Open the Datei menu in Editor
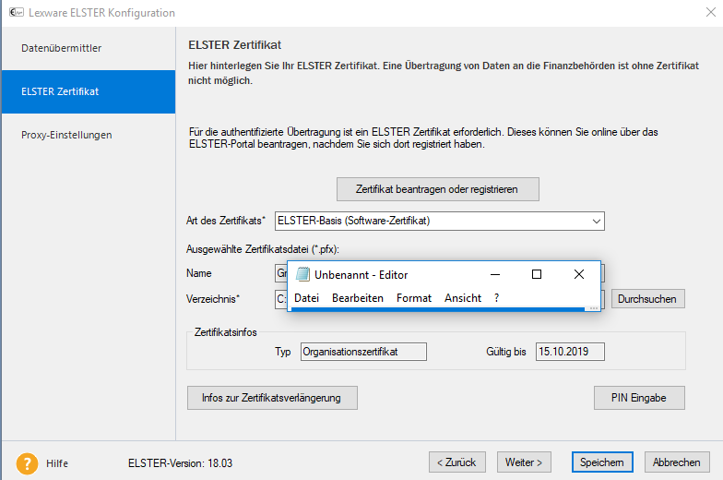The width and height of the screenshot is (723, 480). (306, 298)
